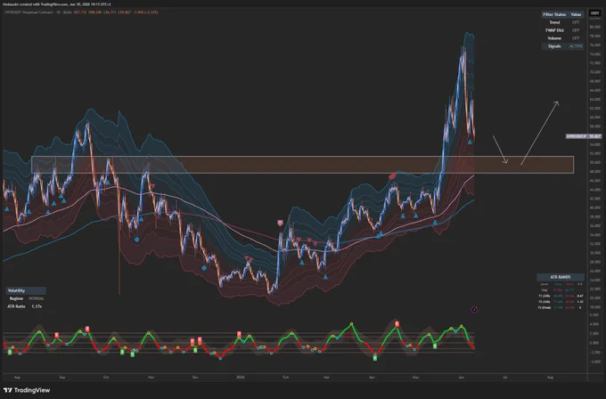Click the TradingView logo
Image resolution: width=606 pixels, height=399 pixels.
tap(27, 390)
